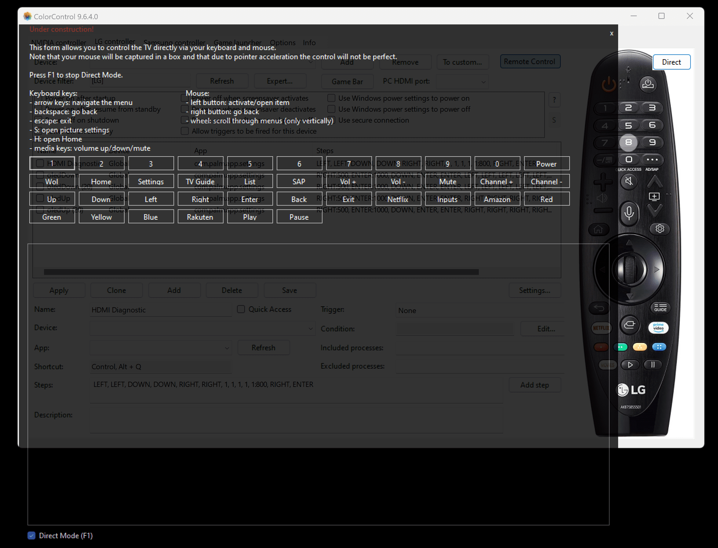Click the red power icon on the remote
The image size is (718, 548).
[x=609, y=84]
